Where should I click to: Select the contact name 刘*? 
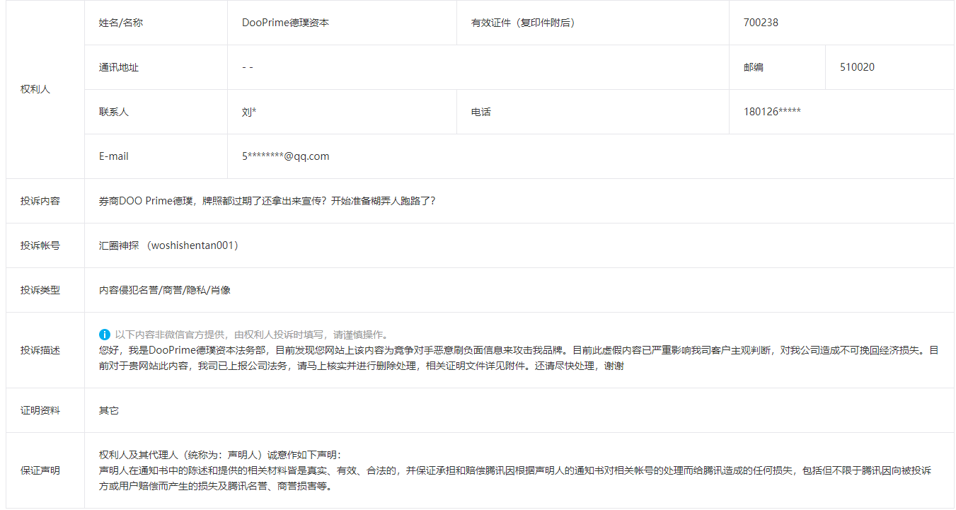pos(249,112)
